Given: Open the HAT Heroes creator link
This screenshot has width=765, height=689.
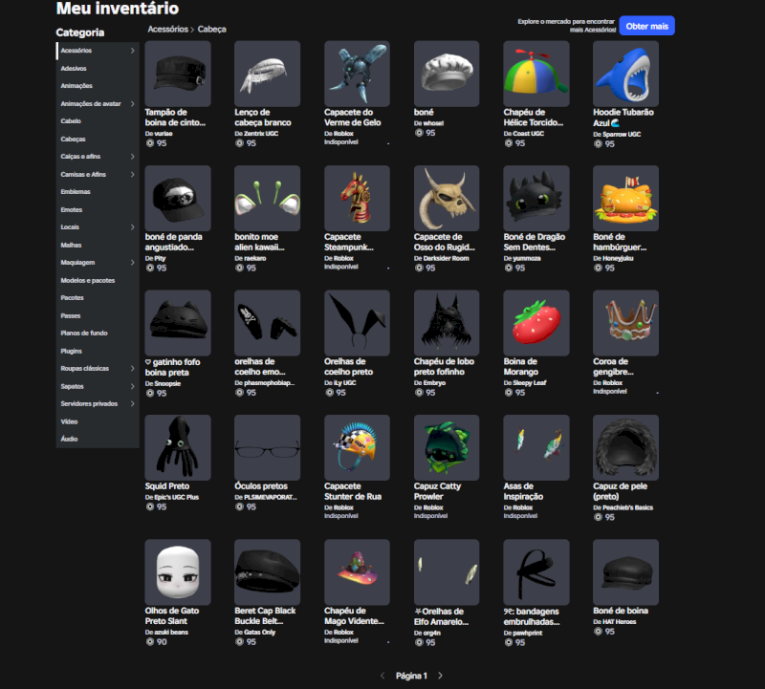Looking at the screenshot, I should point(619,622).
